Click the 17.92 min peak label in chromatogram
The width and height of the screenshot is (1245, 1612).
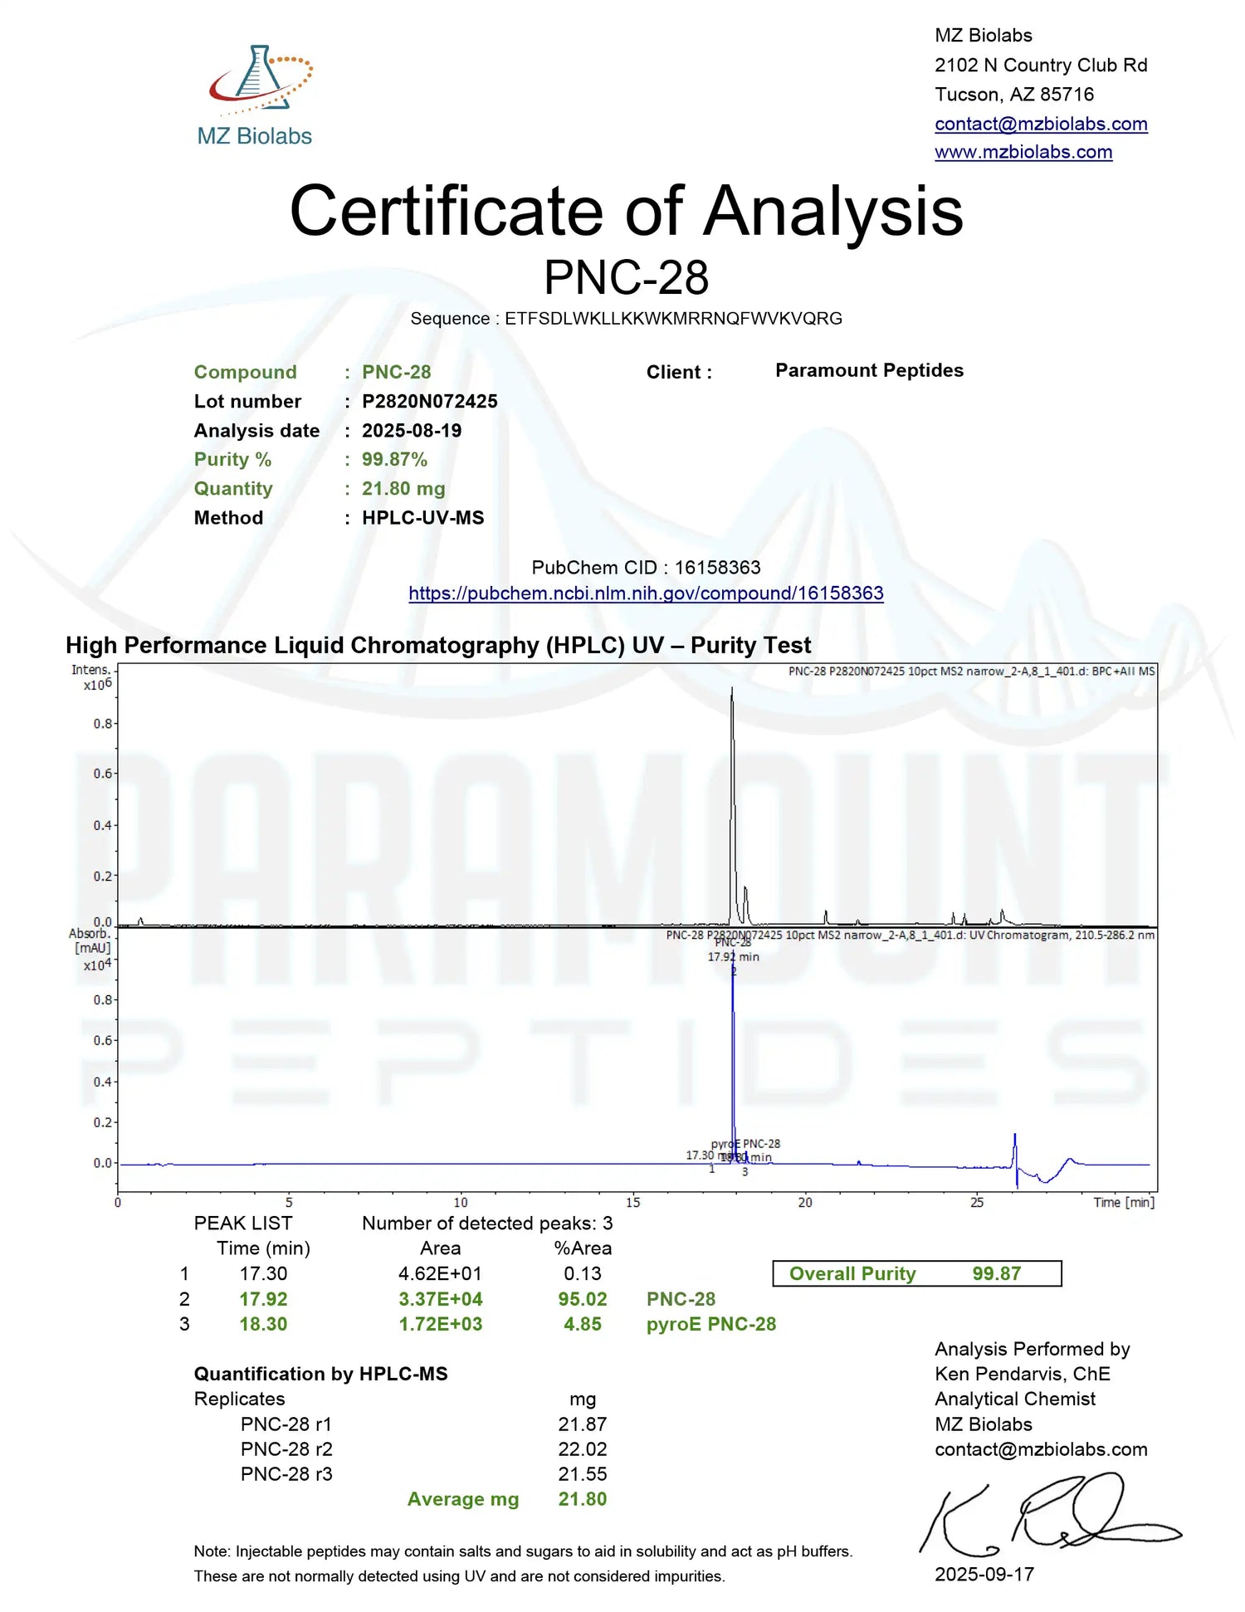pos(733,957)
